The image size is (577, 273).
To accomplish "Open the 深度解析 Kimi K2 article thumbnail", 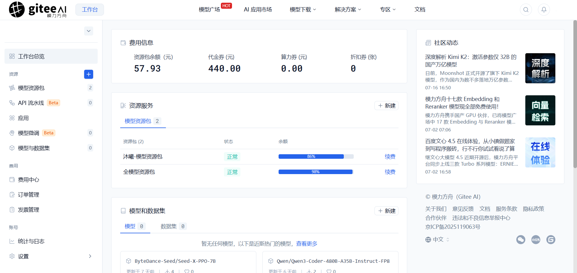I will [540, 68].
